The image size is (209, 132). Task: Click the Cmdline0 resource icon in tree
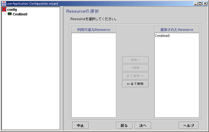pyautogui.click(x=10, y=14)
